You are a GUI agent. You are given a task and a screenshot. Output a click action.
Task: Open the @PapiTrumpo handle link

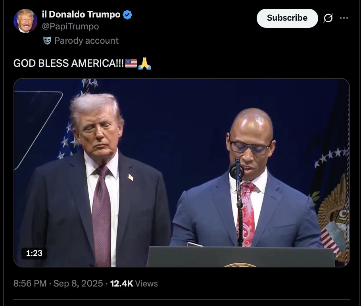point(71,27)
